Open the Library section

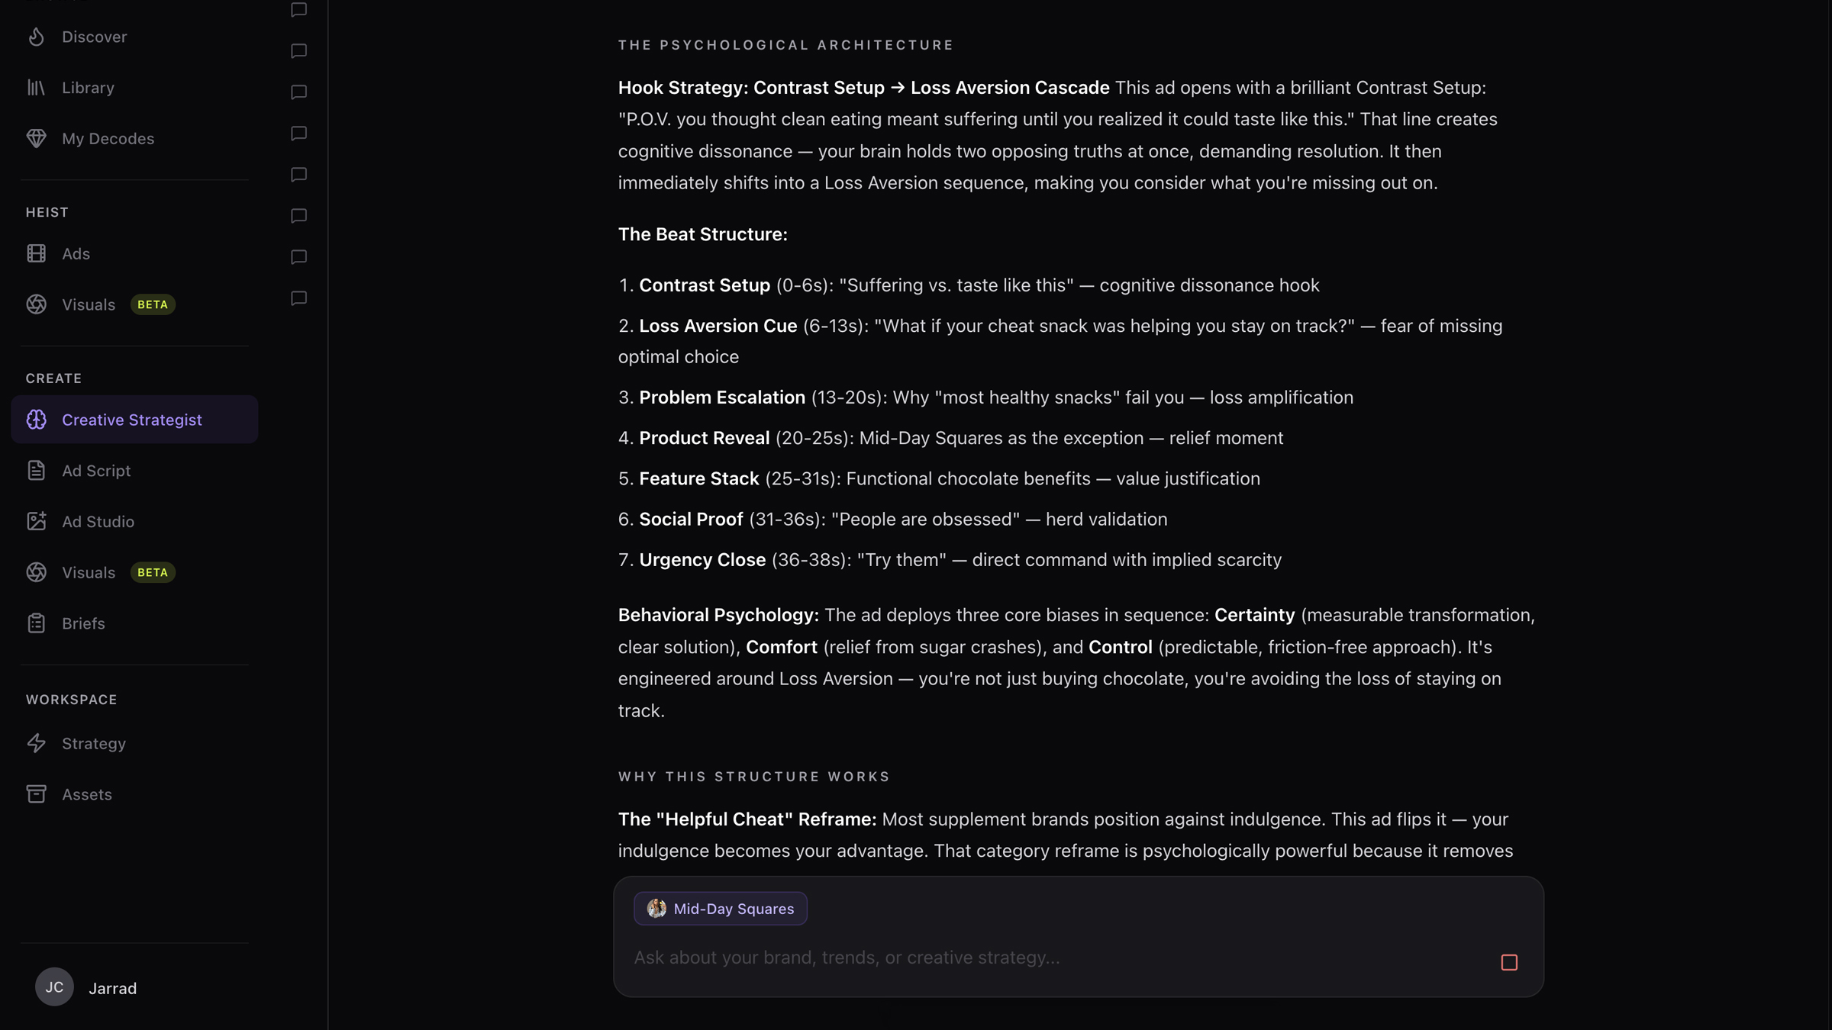pos(87,88)
